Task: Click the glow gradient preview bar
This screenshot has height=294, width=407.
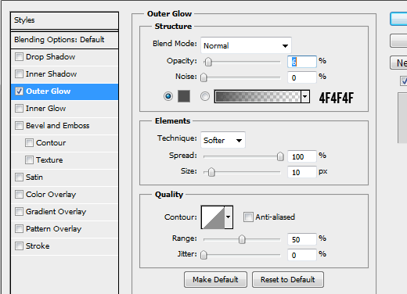Action: tap(258, 97)
